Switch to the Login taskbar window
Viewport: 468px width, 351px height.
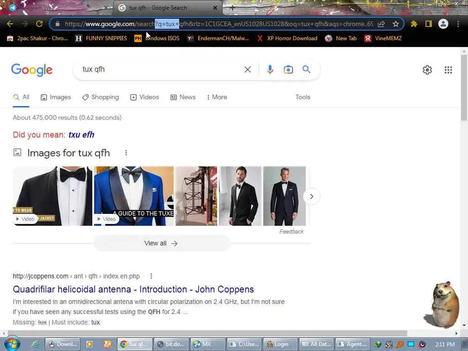281,344
